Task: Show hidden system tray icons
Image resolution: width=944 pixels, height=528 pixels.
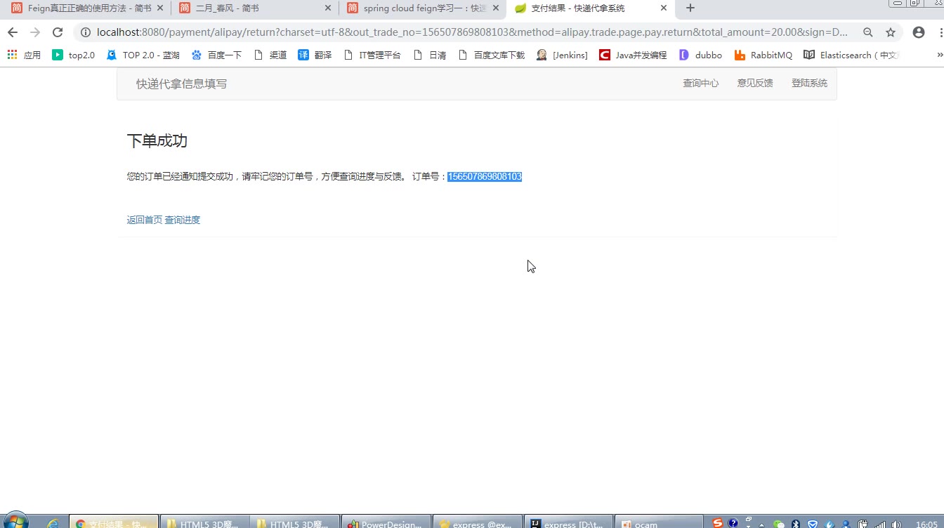Action: tap(761, 524)
